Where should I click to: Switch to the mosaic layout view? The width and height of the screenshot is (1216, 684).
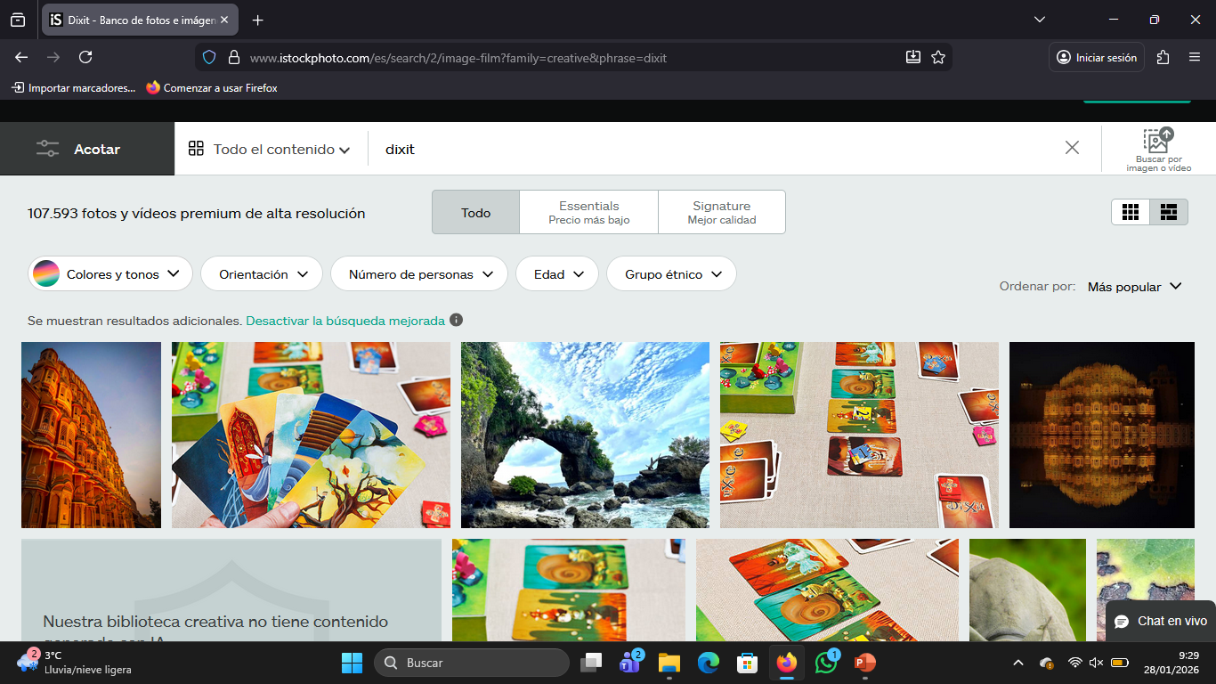tap(1168, 212)
